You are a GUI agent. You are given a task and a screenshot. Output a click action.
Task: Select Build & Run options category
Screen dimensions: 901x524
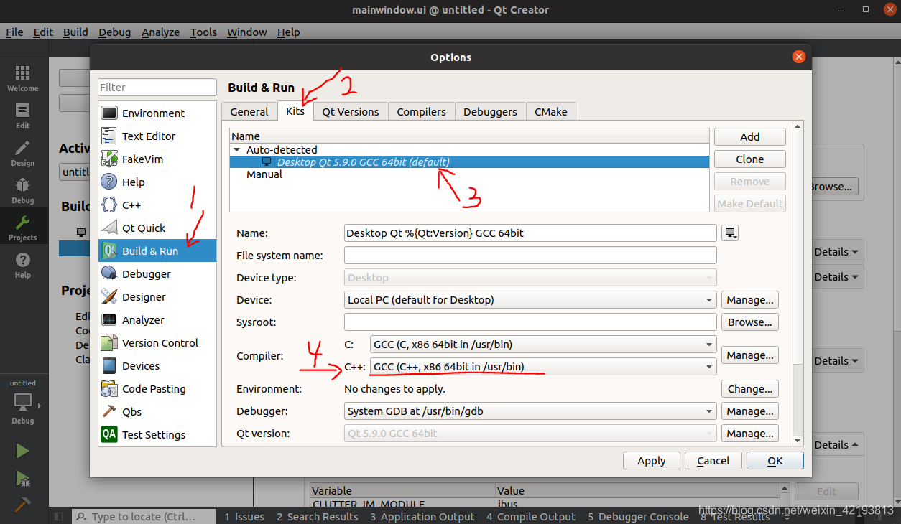point(157,251)
